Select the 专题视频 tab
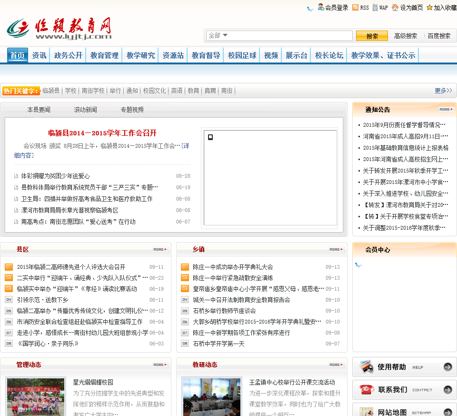457x416 pixels. click(132, 110)
